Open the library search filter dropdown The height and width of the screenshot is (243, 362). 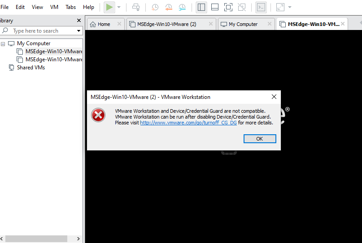[x=79, y=31]
